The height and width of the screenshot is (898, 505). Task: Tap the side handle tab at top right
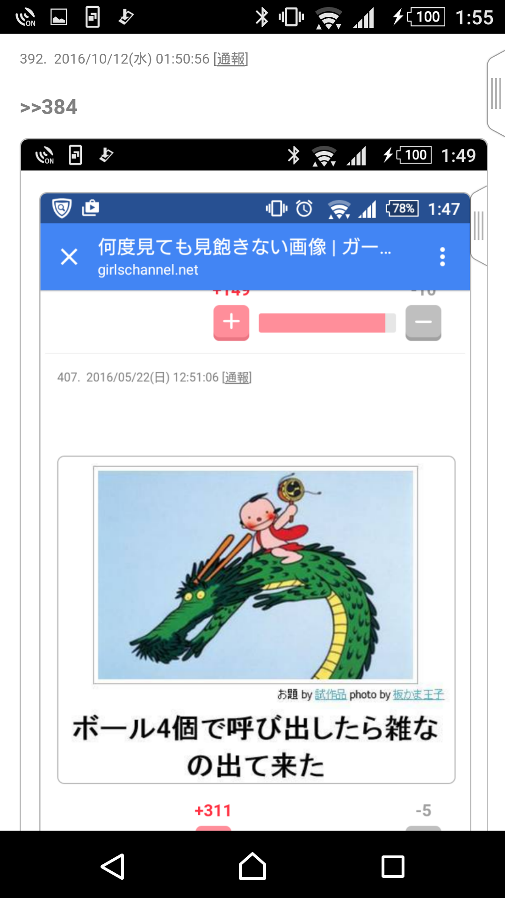(x=496, y=94)
